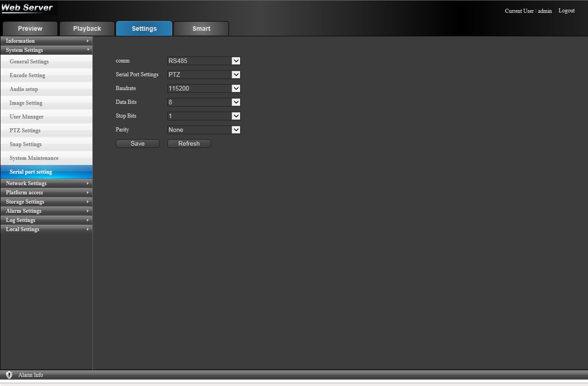Open the comm RS485 dropdown
Screen dimensions: 588x386
pos(204,61)
